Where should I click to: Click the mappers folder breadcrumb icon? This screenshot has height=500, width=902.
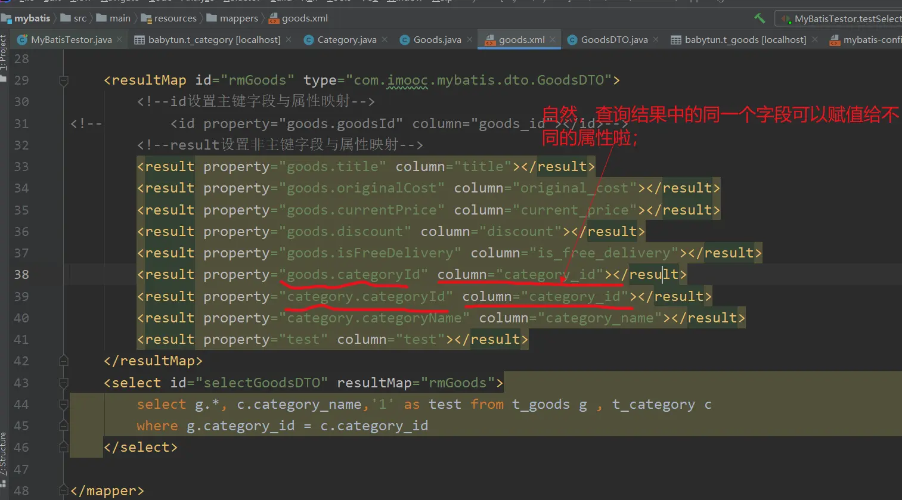click(x=212, y=18)
